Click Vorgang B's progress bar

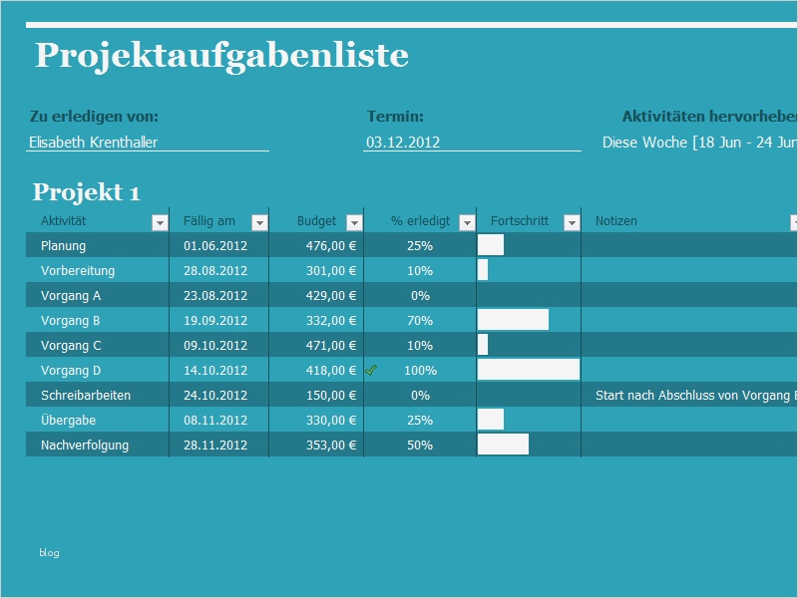[x=515, y=320]
